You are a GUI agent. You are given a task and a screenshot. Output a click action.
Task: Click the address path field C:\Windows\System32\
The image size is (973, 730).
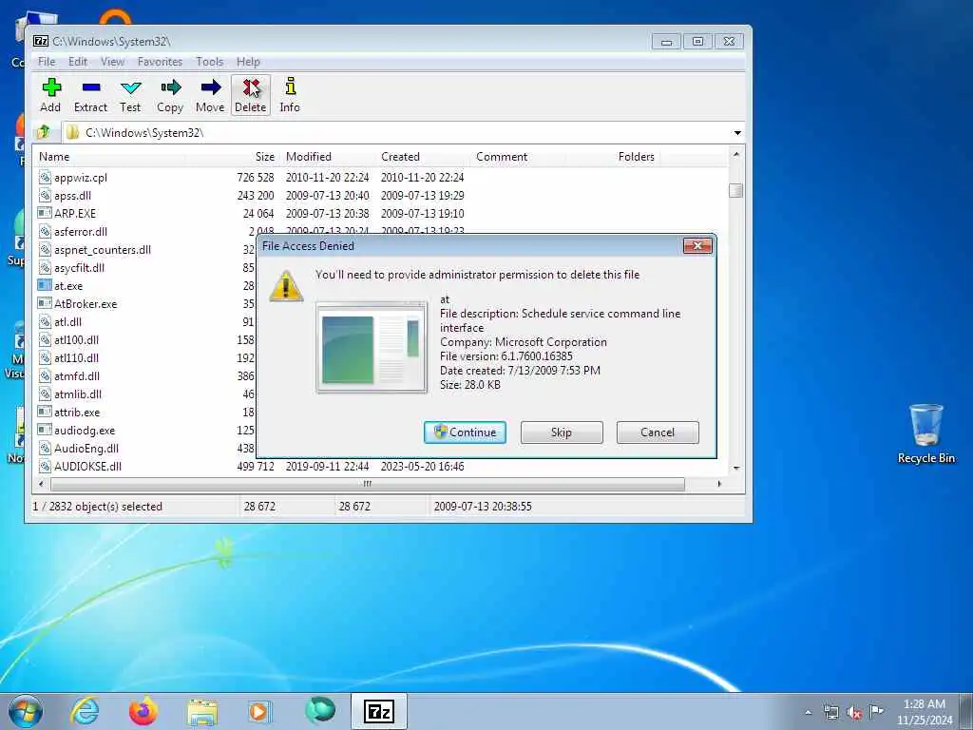tap(397, 133)
